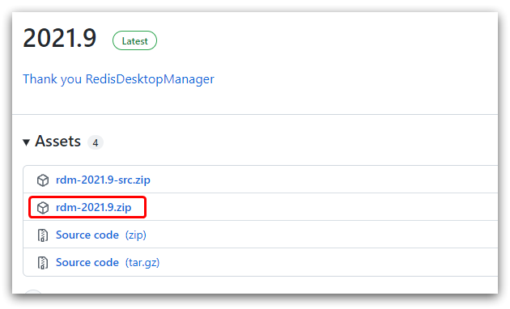Open the 2021.9 release title

coord(60,38)
